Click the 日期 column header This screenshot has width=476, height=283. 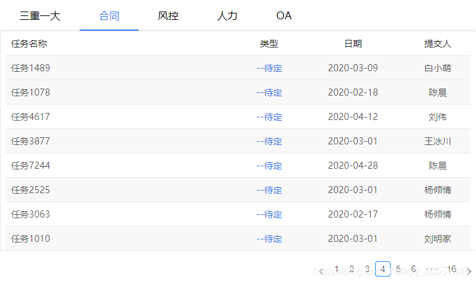pos(353,44)
